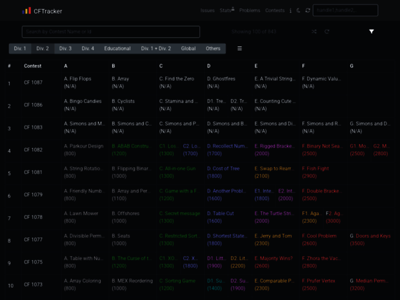
Task: Toggle the Global category filter
Action: point(188,48)
